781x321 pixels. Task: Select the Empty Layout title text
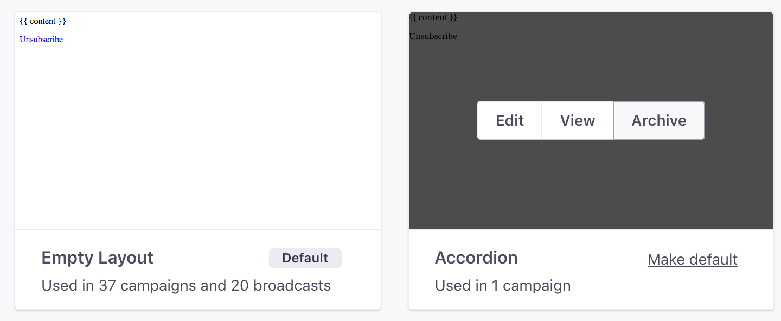(x=98, y=258)
